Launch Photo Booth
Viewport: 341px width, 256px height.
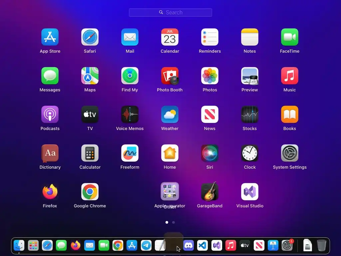tap(170, 76)
